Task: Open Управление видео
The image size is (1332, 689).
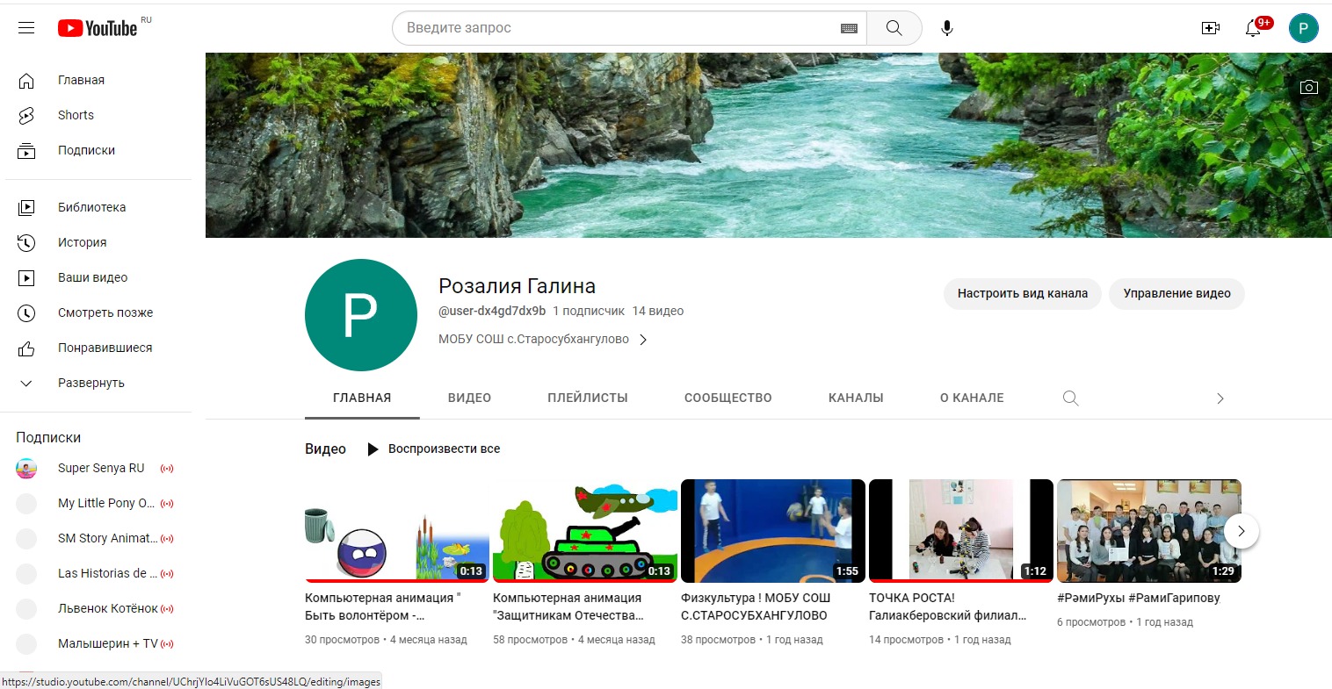Action: click(x=1176, y=293)
